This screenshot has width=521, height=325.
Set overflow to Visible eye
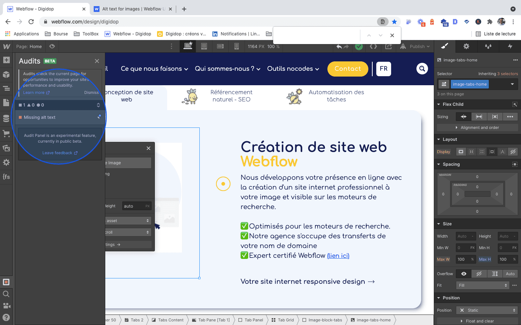tap(464, 274)
